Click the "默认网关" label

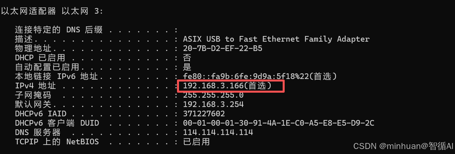point(33,105)
